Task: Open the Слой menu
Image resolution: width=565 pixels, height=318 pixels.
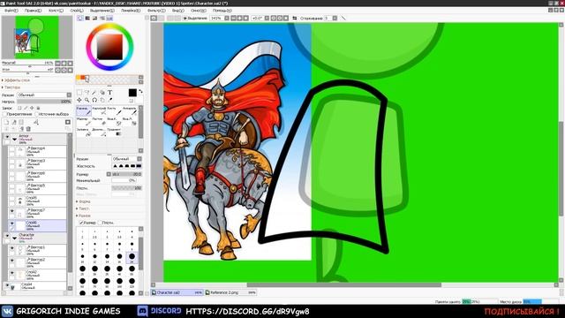Action: pos(76,11)
